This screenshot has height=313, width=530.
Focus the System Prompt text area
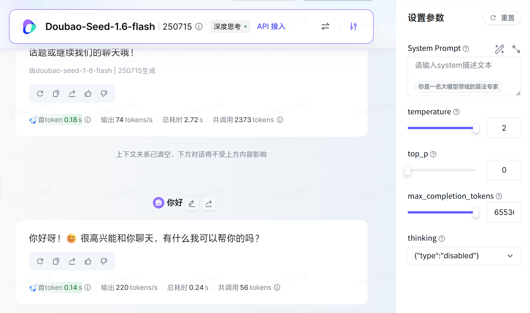point(464,76)
